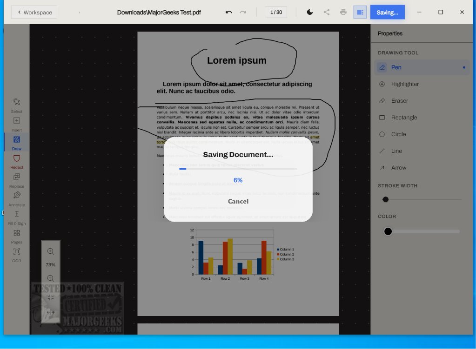Viewport: 476px width, 349px height.
Task: Open the Redact tool
Action: [x=17, y=162]
